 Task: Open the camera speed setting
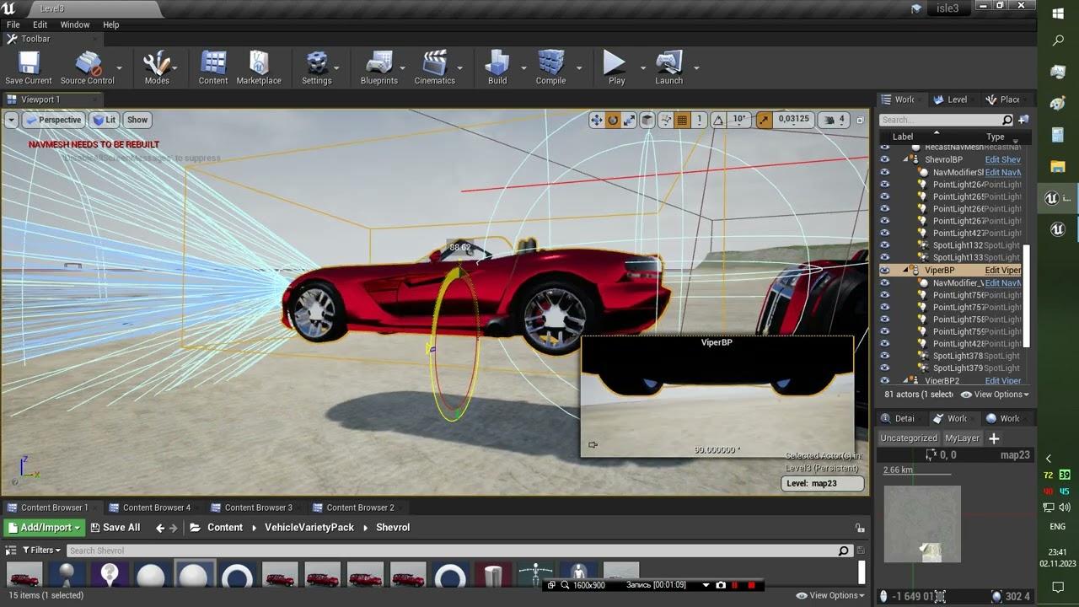tap(834, 120)
